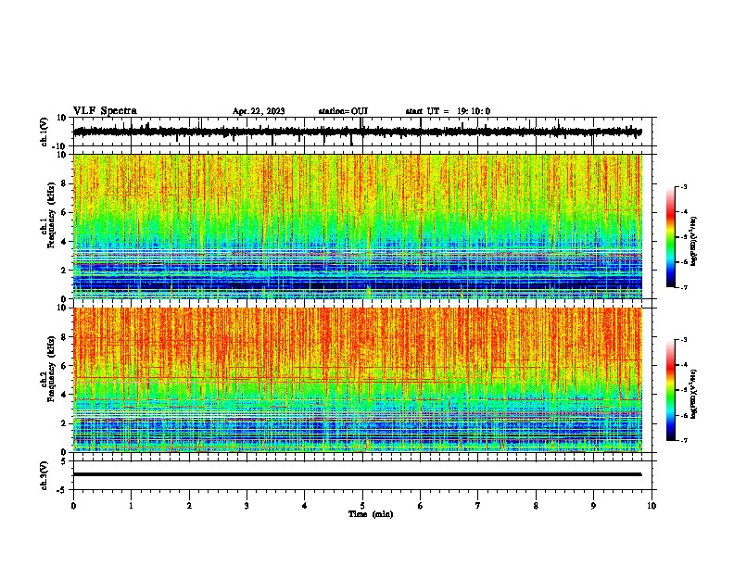The image size is (734, 567).
Task: Select the date text "Apr. 22, 2023"
Action: 259,111
